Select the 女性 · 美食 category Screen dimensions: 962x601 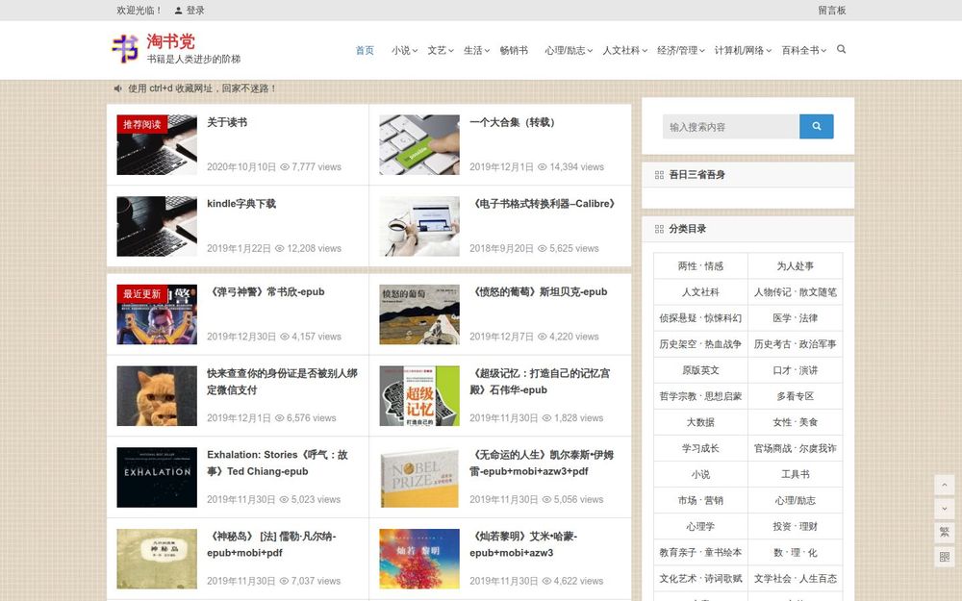coord(796,422)
